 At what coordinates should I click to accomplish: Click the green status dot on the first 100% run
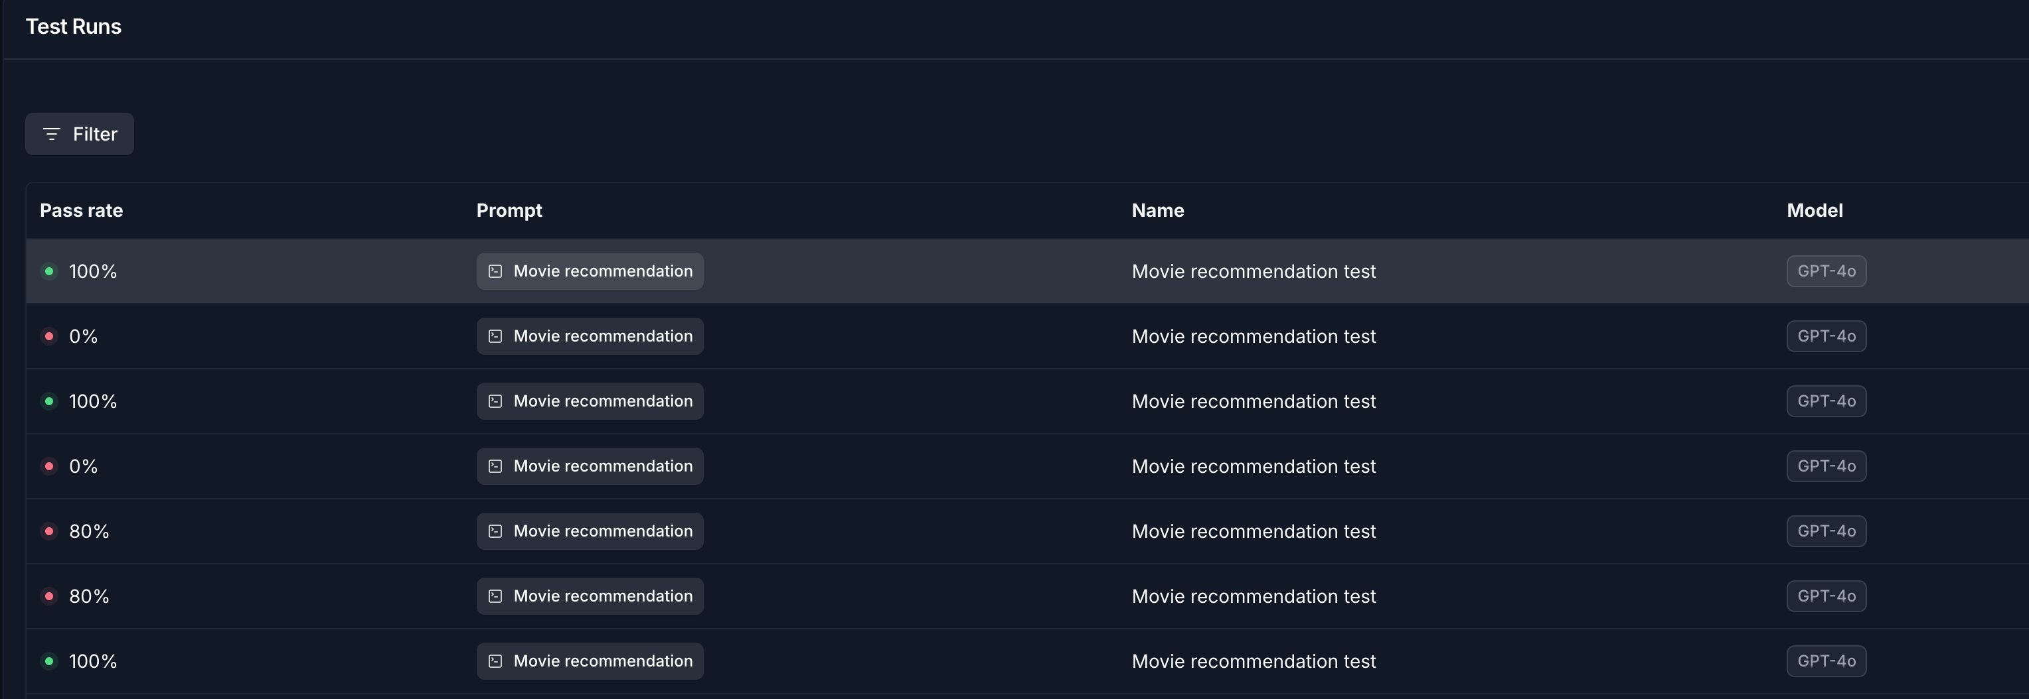pyautogui.click(x=50, y=271)
